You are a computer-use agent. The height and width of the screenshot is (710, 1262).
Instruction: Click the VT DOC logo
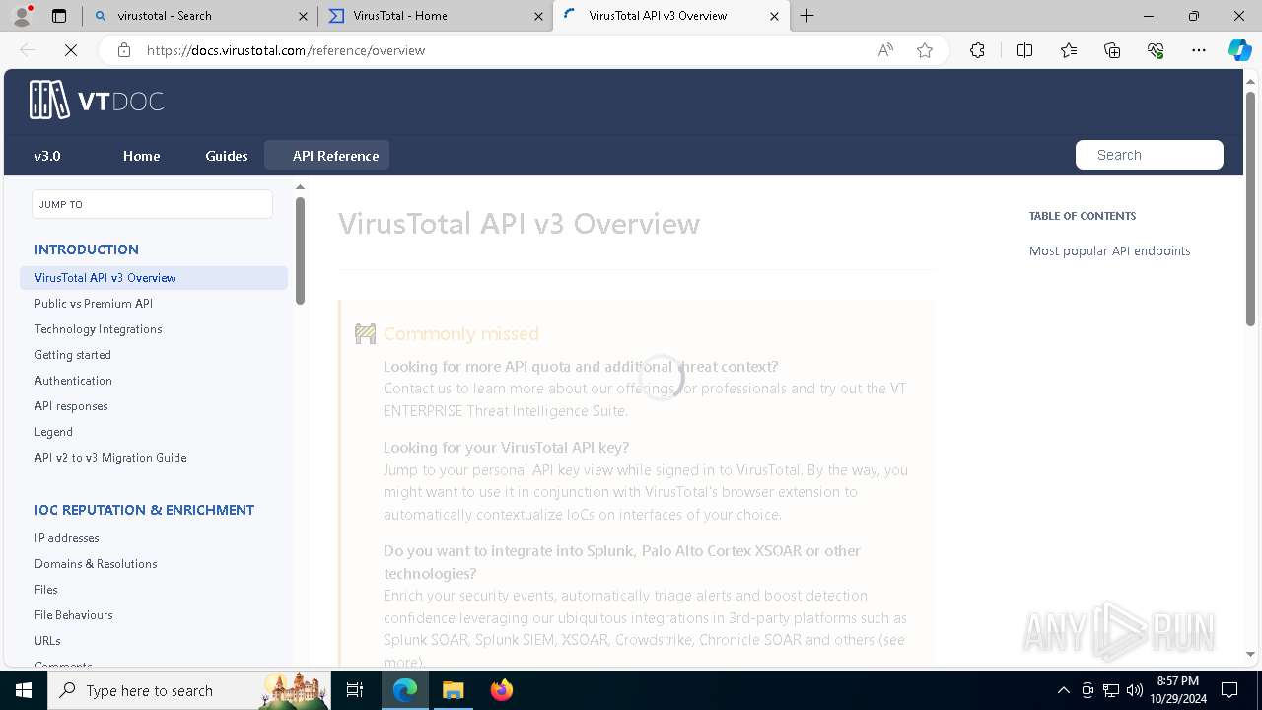tap(96, 101)
